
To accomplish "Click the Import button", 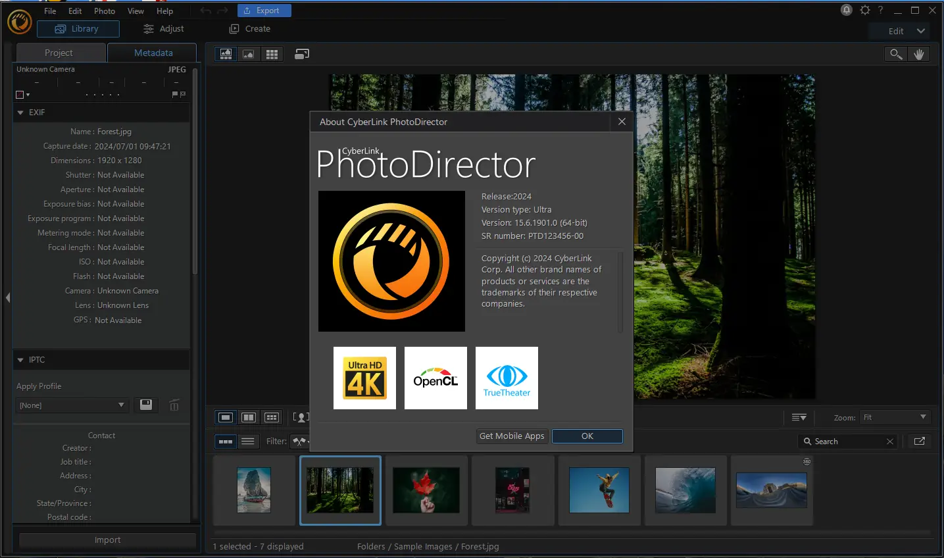I will (107, 540).
